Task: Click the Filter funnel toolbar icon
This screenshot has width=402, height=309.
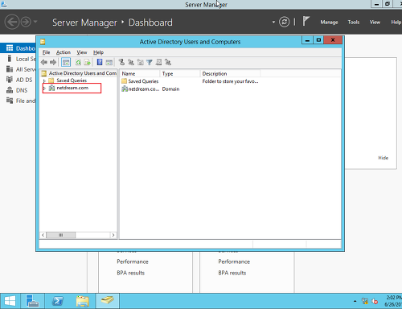Action: coord(150,63)
